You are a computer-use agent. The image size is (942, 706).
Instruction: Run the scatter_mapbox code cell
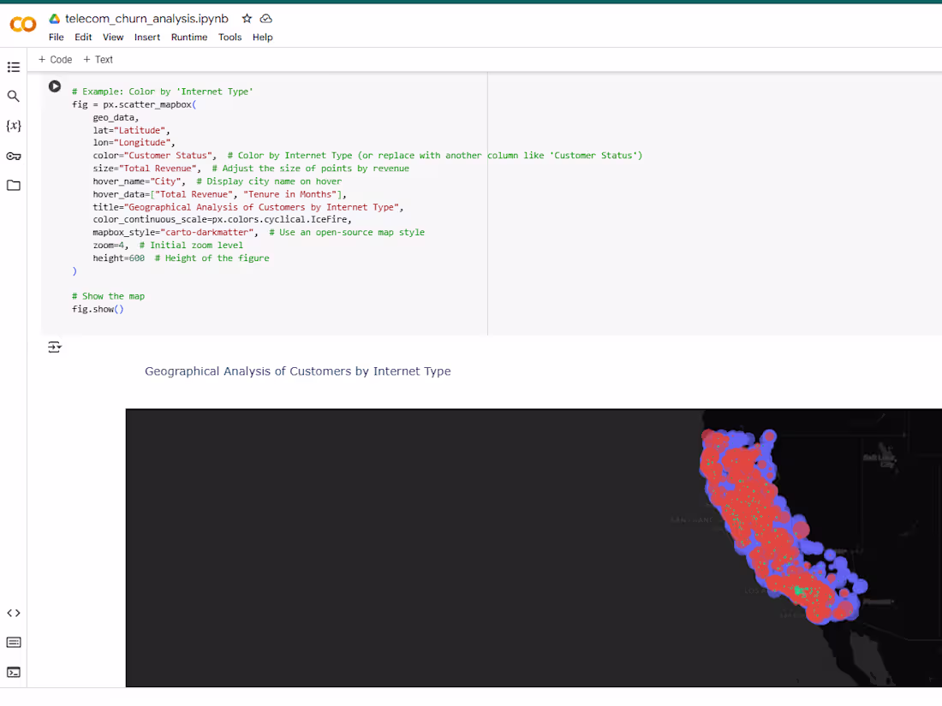point(55,86)
